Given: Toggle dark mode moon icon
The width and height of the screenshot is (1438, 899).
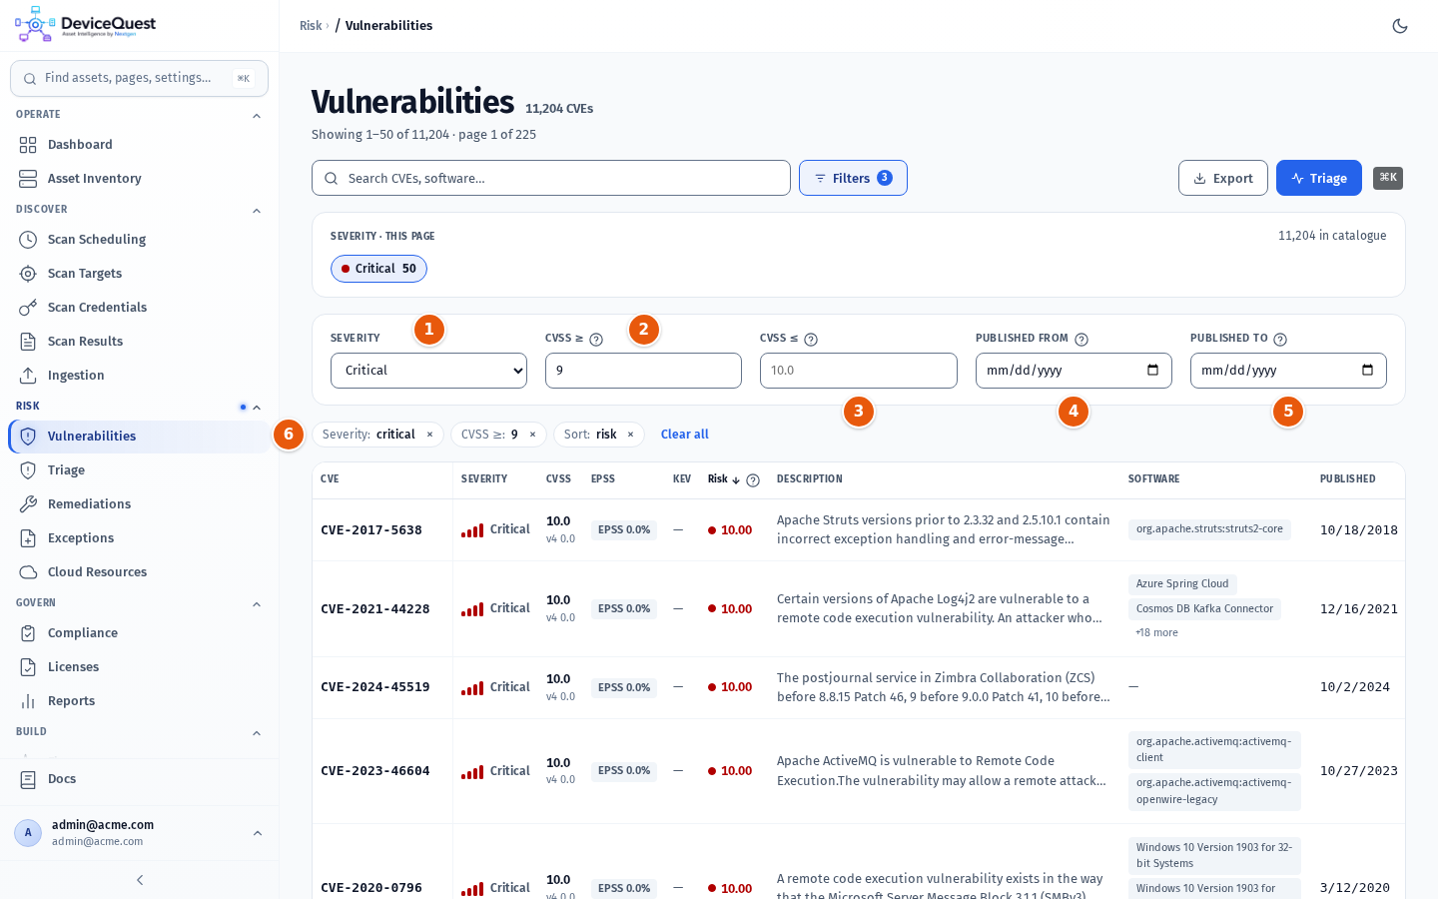Looking at the screenshot, I should click(x=1400, y=26).
